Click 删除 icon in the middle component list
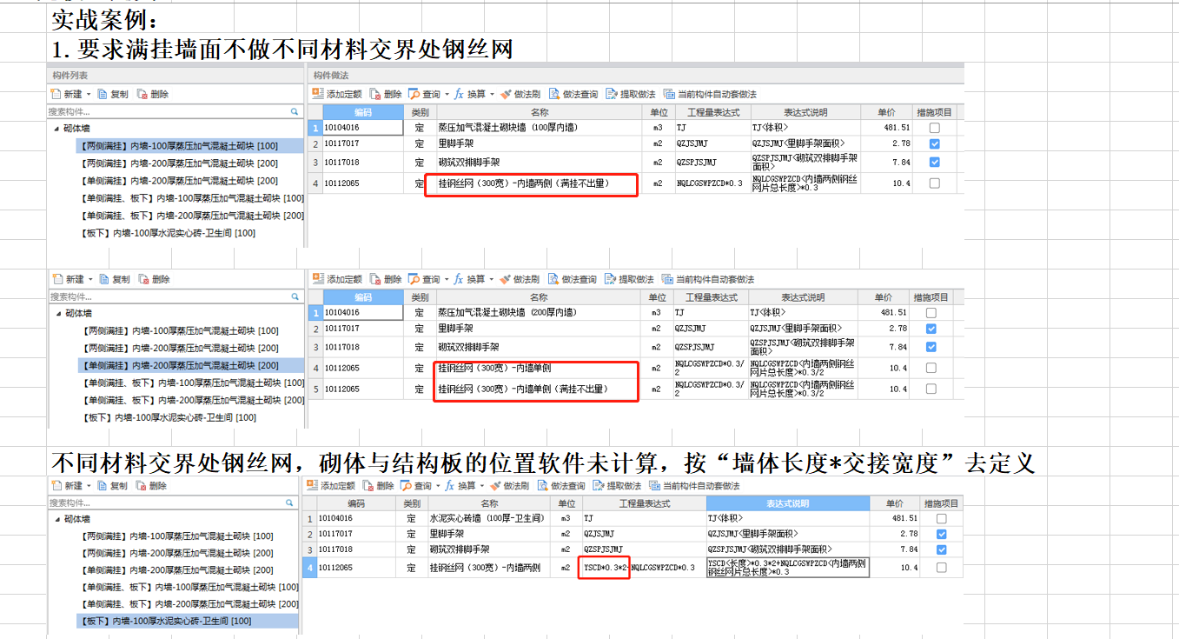 (144, 279)
